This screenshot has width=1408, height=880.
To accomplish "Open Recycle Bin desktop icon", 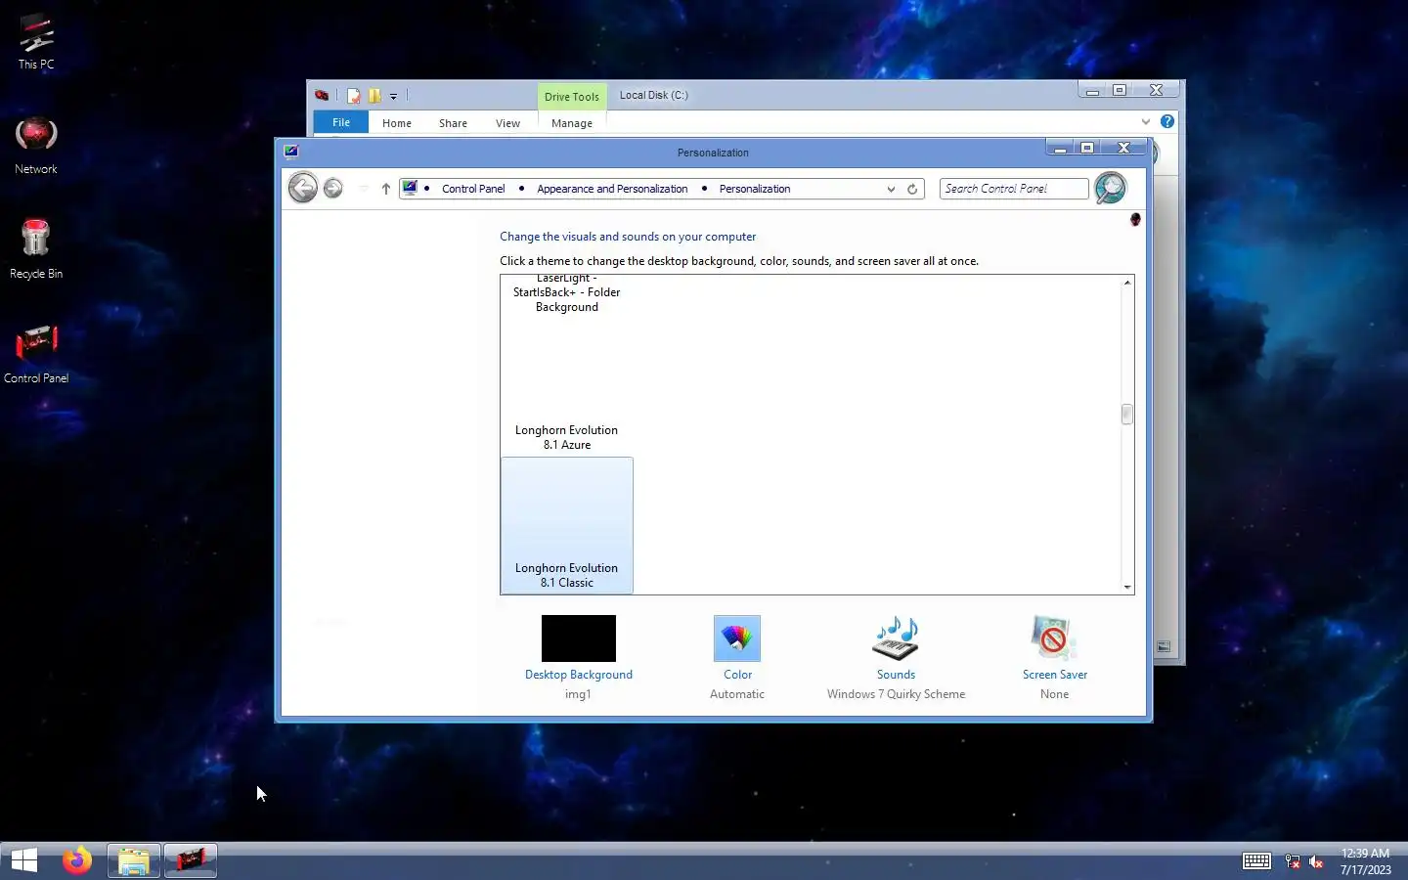I will [x=36, y=249].
